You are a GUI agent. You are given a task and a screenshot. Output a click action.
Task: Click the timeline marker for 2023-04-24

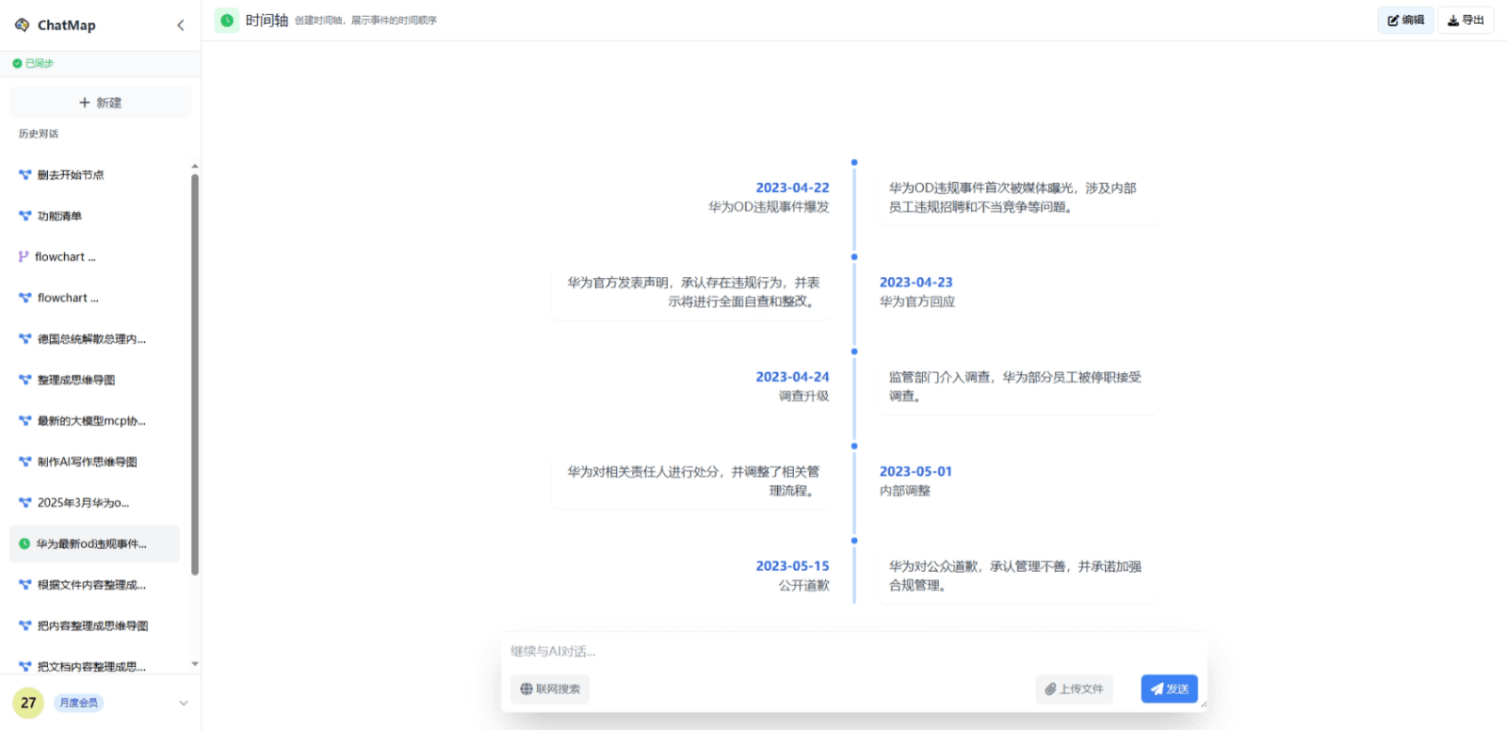click(854, 351)
